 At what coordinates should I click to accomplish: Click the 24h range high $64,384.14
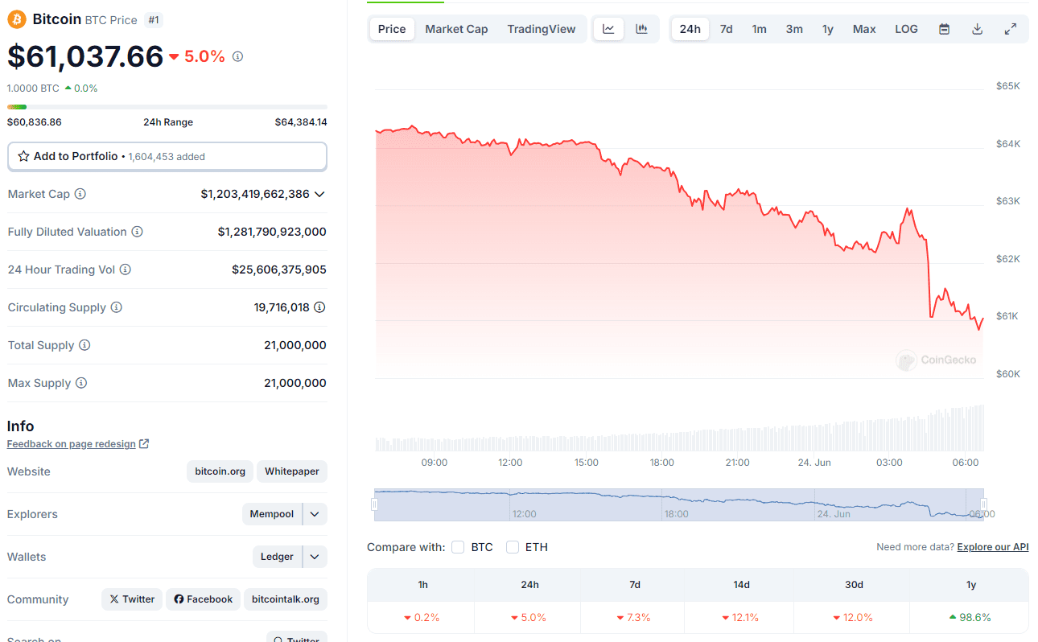(301, 122)
